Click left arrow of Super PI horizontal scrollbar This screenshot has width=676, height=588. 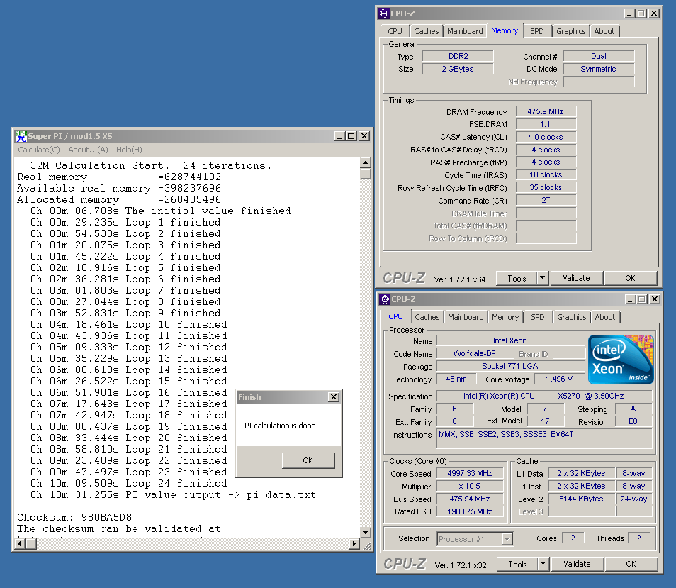pos(19,543)
